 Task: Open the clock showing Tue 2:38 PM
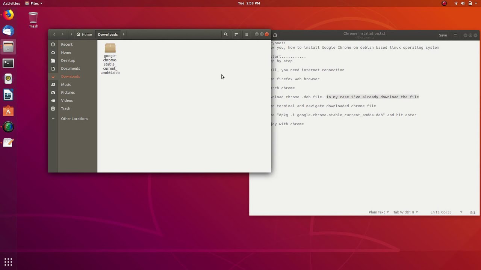pyautogui.click(x=249, y=3)
